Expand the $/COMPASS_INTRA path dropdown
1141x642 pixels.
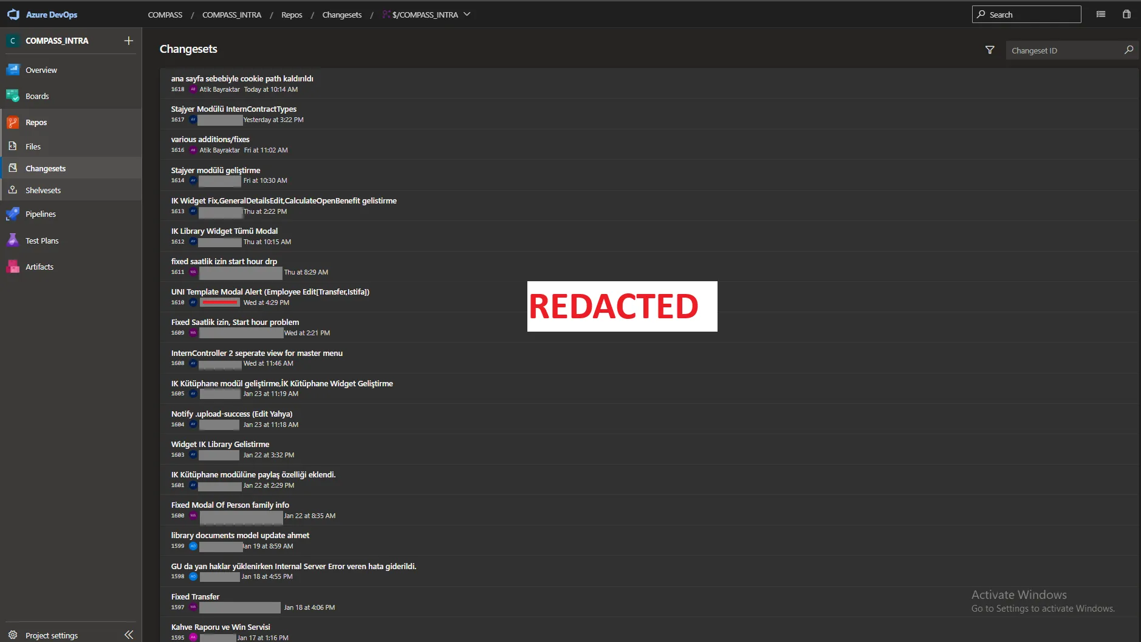pyautogui.click(x=467, y=15)
